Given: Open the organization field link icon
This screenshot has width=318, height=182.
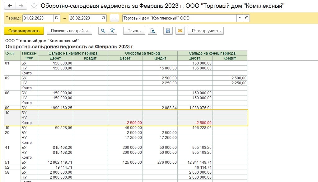Looking at the screenshot, I should 246,18.
